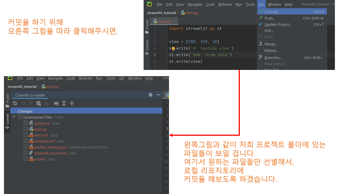This screenshot has height=194, width=338.
Task: Open the Git menu in the Commit panel window
Action: pos(122,78)
